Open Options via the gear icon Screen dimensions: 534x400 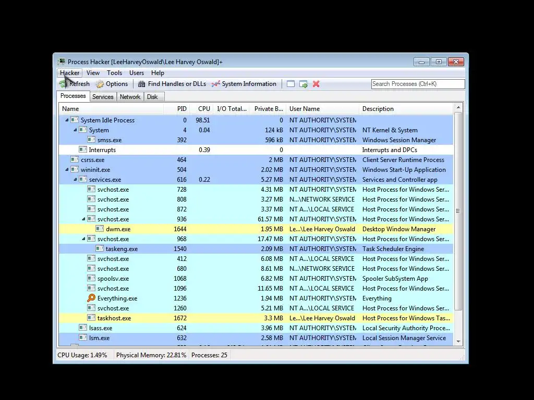coord(100,84)
